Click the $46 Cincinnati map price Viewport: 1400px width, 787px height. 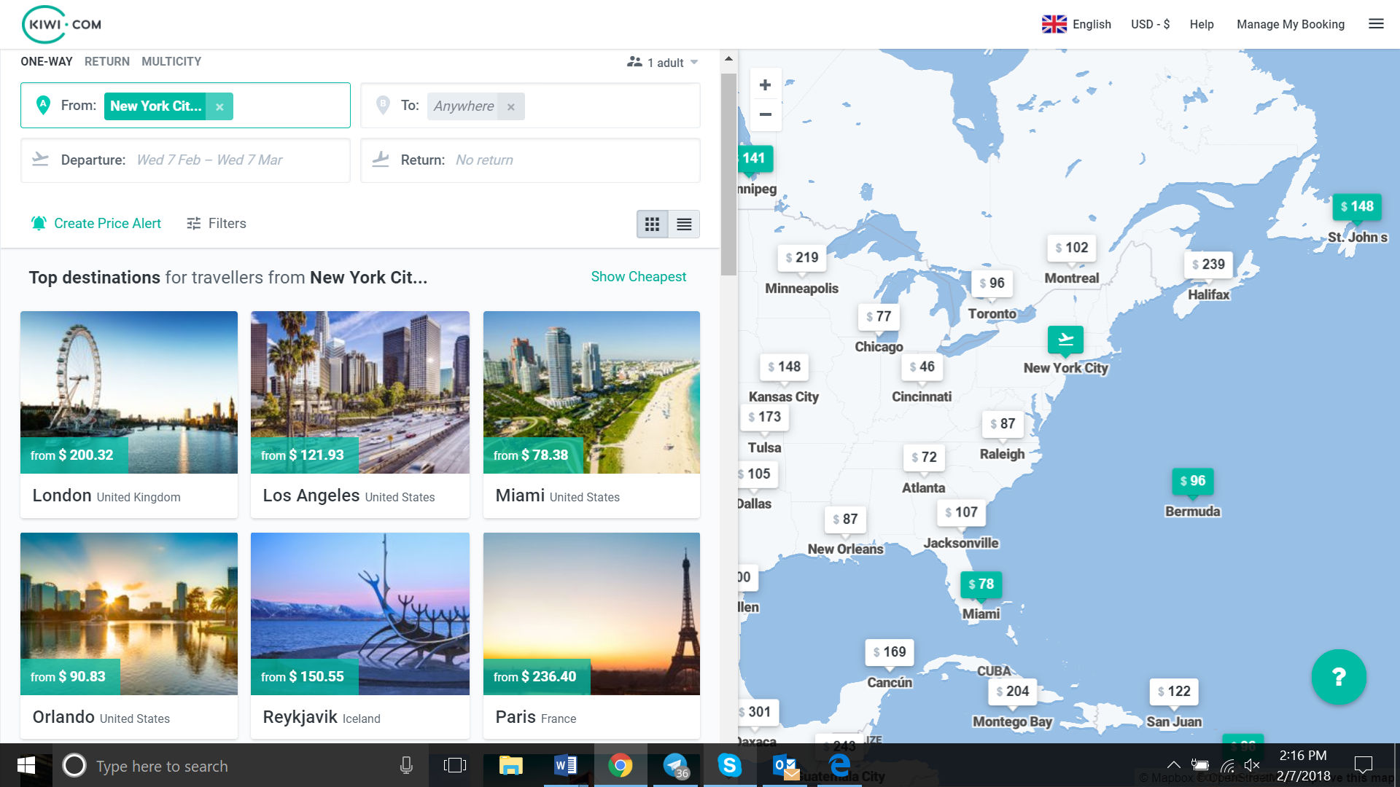(x=922, y=367)
